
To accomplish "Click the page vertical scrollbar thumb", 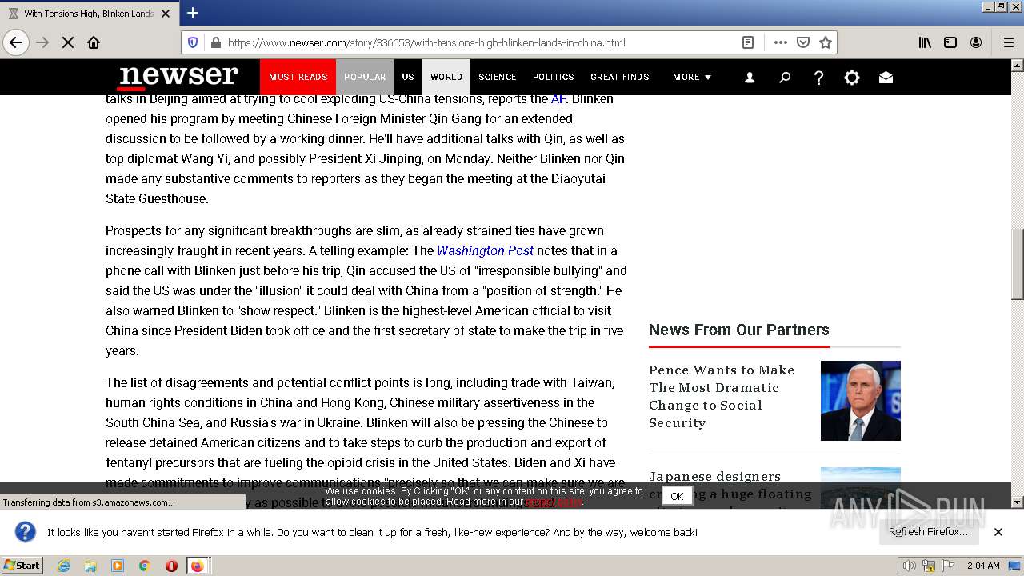I will pos(1018,266).
